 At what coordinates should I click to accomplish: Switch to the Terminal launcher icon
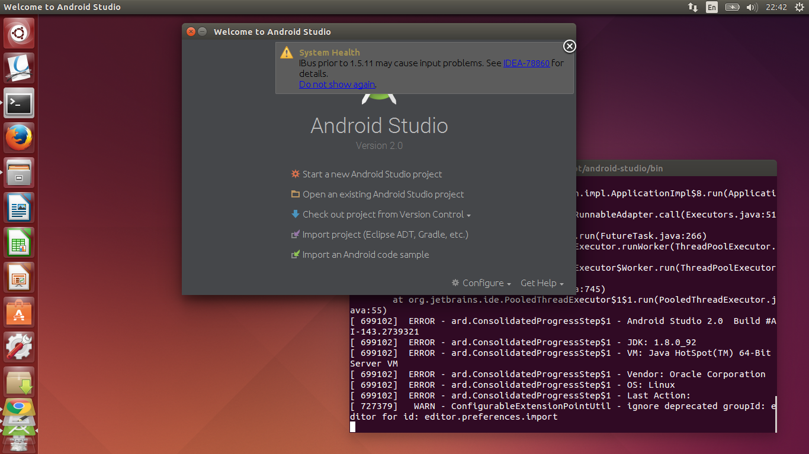pos(20,103)
